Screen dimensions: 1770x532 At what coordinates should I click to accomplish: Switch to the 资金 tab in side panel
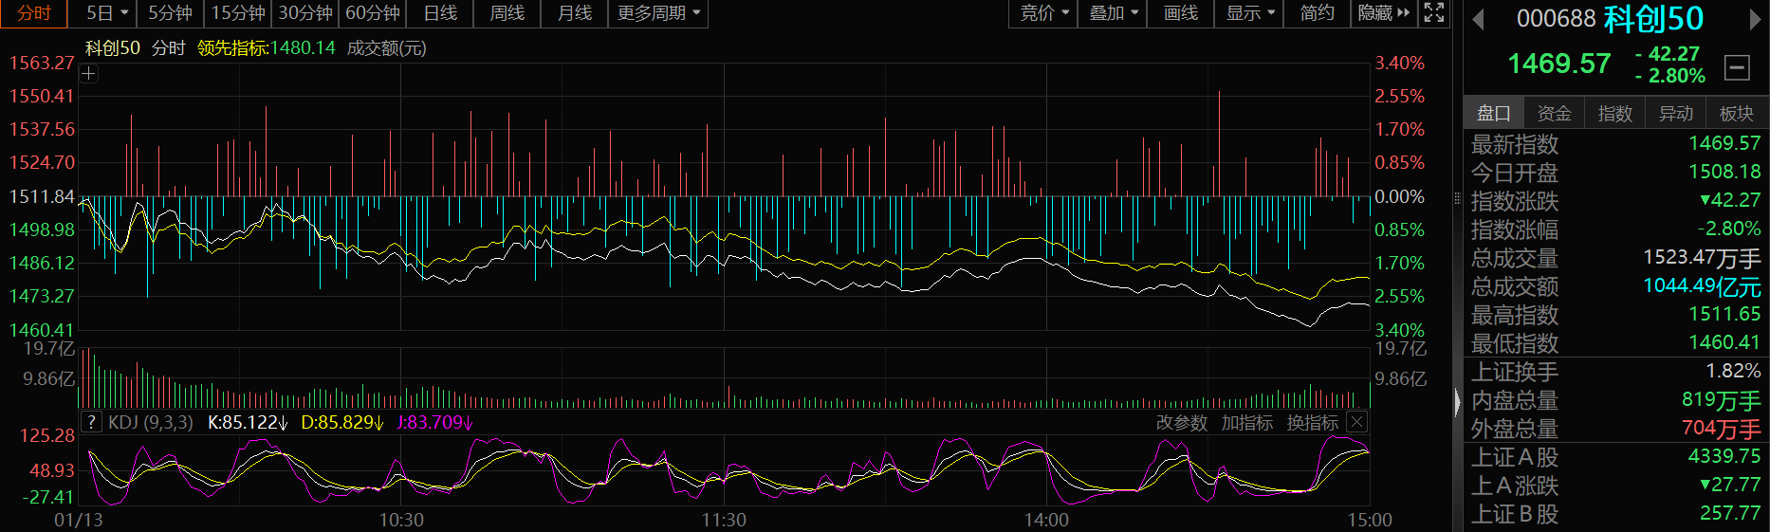tap(1554, 113)
